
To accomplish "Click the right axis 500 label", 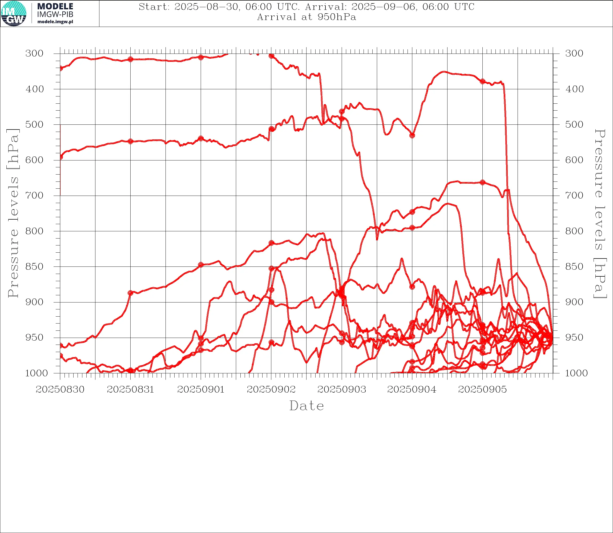I will click(x=574, y=124).
